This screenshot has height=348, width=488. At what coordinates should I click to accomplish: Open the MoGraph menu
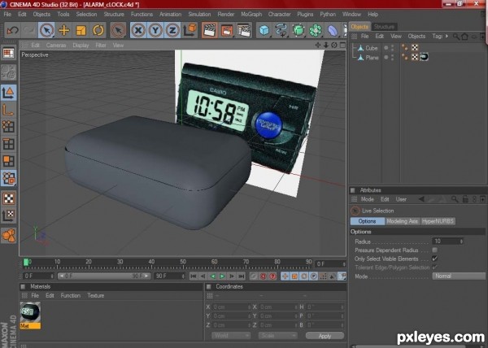point(251,15)
